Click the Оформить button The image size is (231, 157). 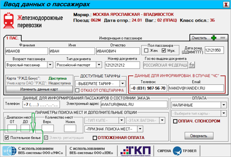point(199,136)
